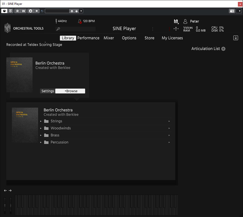Toggle the plugin activate power button
Image resolution: width=243 pixels, height=217 pixels.
[4, 11]
